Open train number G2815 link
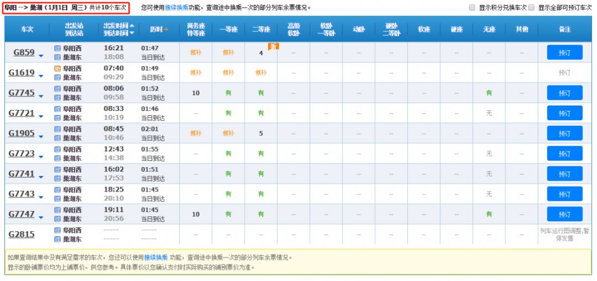This screenshot has width=597, height=281. coord(22,234)
